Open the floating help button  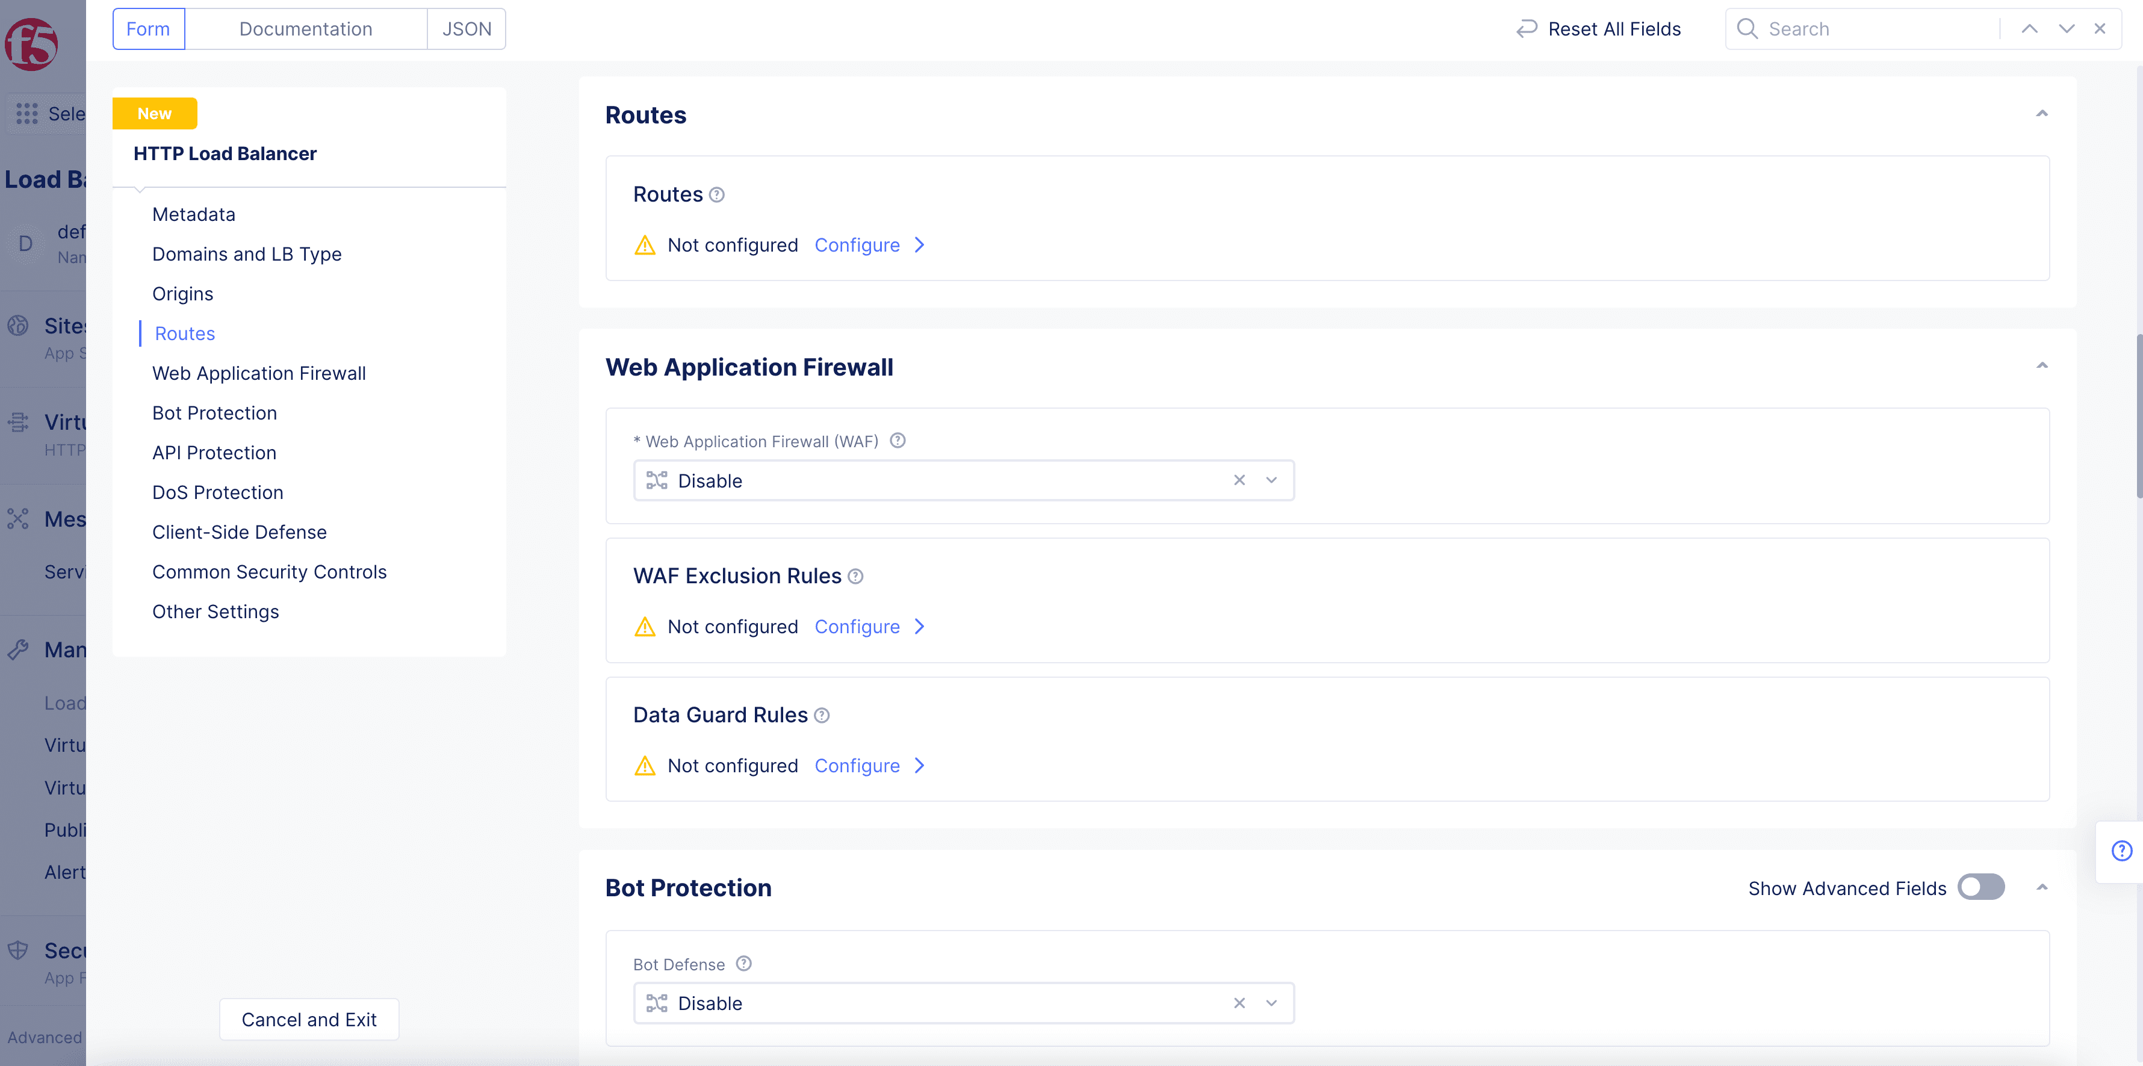point(2122,851)
